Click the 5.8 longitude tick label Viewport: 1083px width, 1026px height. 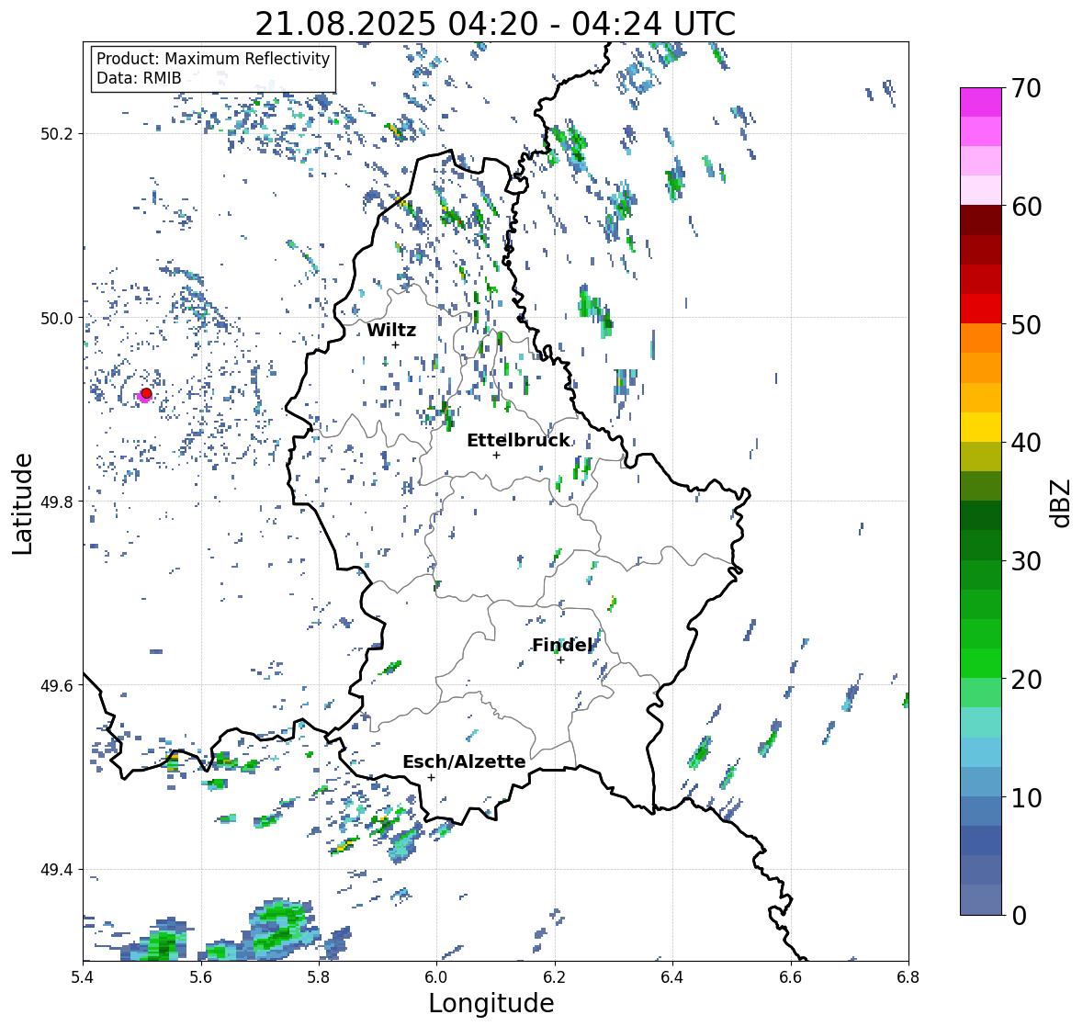(319, 976)
